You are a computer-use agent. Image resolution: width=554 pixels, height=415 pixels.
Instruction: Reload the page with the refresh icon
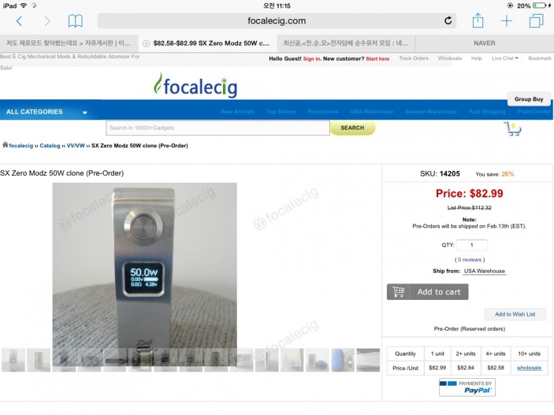pos(448,21)
